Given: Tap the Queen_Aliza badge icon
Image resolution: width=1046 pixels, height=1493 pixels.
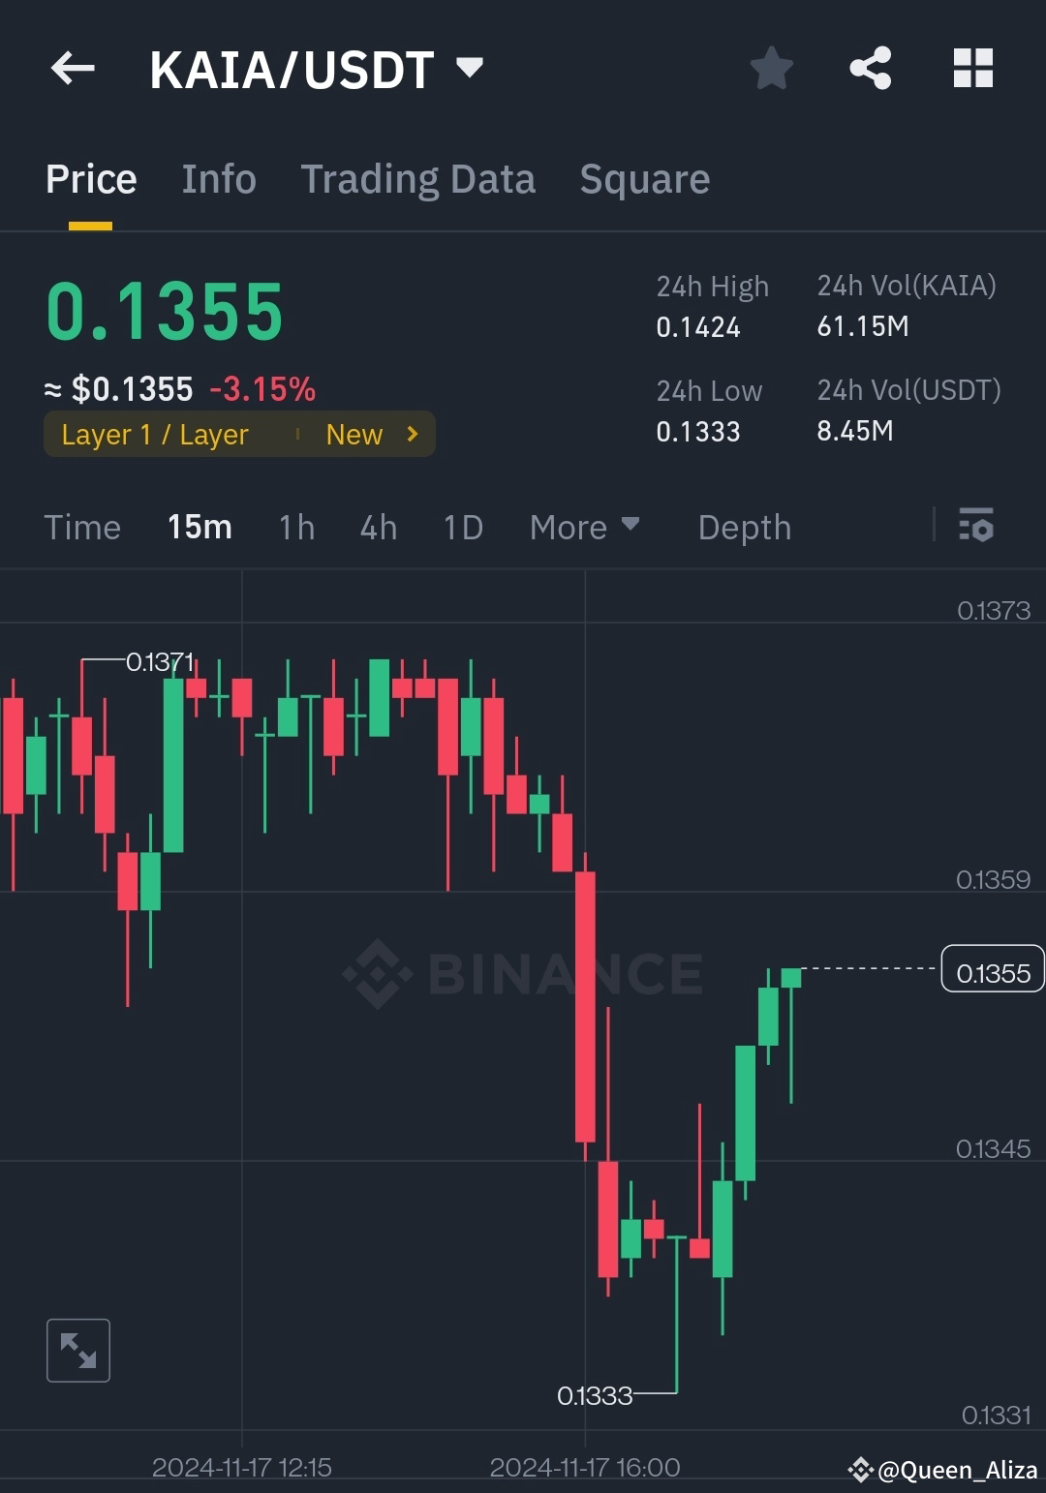Looking at the screenshot, I should coord(861,1470).
